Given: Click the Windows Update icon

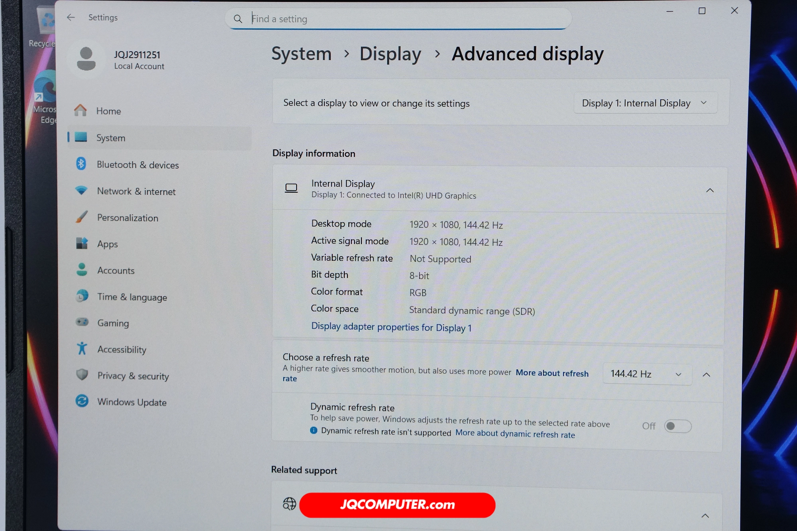Looking at the screenshot, I should point(82,402).
